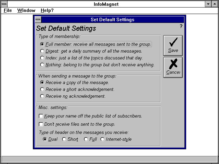The image size is (219, 164).
Task: Click the Cancel X button
Action: 173,67
